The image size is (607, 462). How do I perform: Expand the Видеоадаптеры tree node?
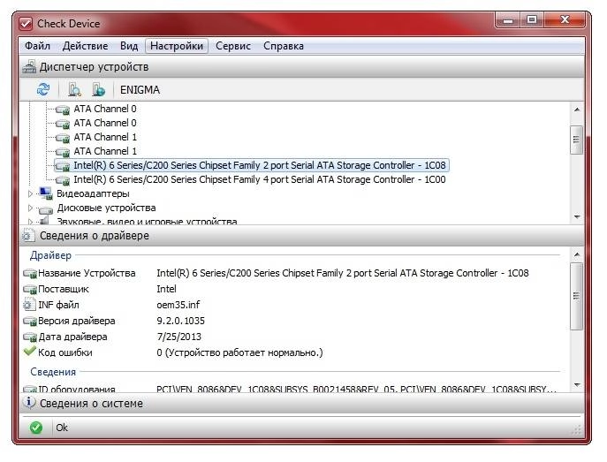(31, 193)
